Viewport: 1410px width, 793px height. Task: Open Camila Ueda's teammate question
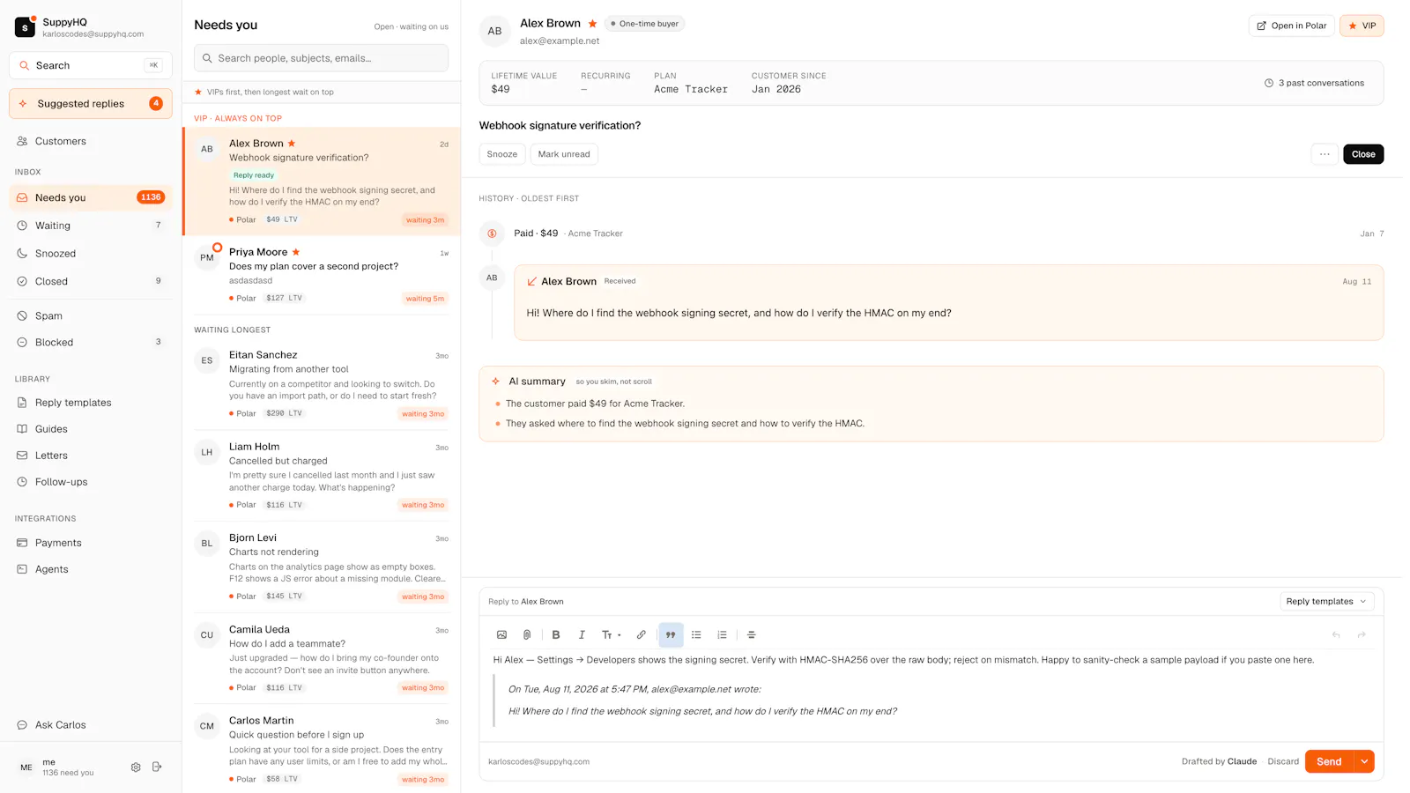[322, 658]
